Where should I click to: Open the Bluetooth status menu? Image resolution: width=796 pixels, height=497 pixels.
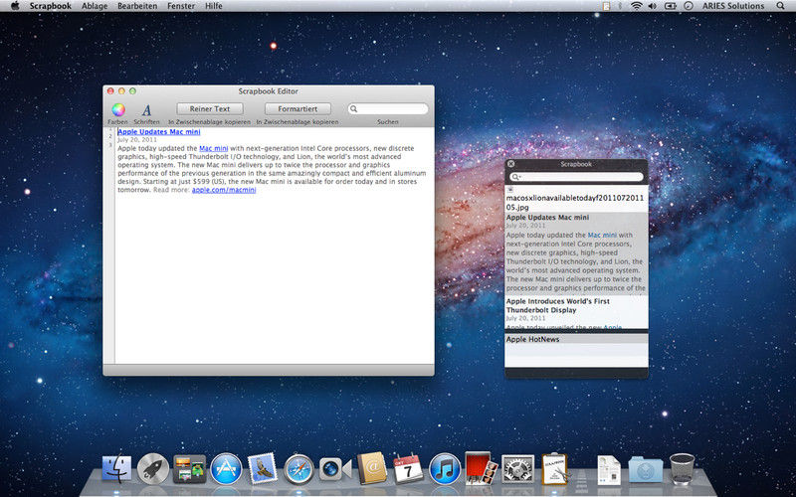tap(620, 6)
